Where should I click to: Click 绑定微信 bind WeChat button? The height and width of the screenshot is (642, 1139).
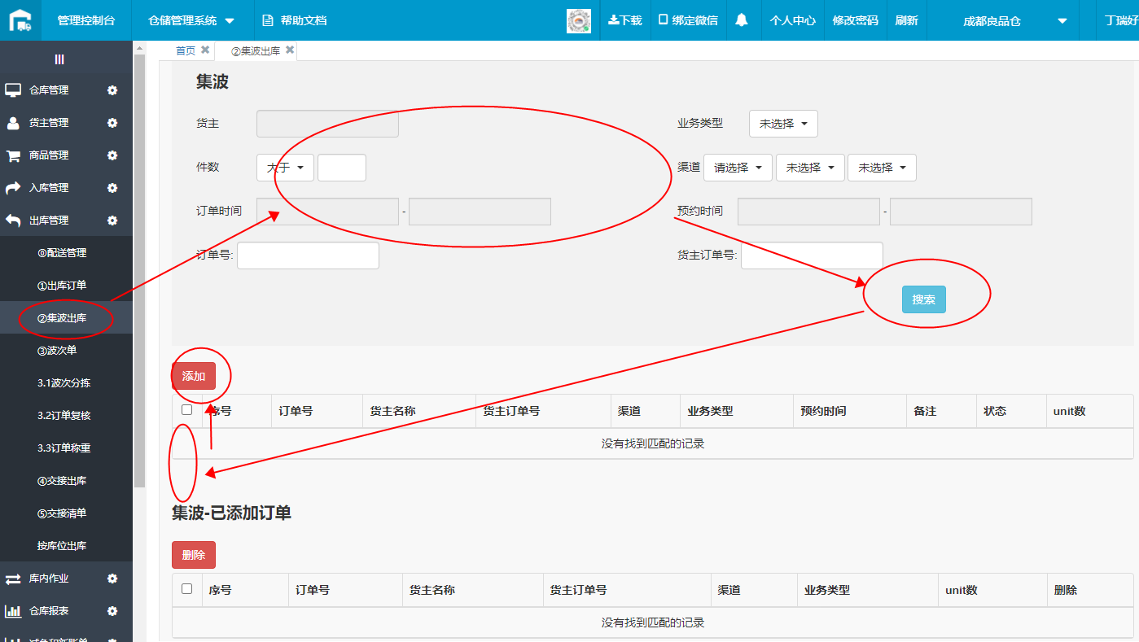point(688,20)
